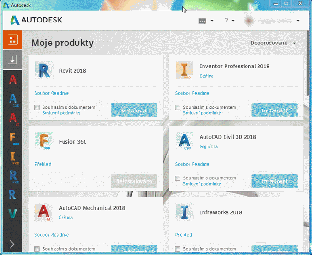
Task: Click the AutoCAD Civil 3D 2018 logo
Action: click(x=184, y=141)
